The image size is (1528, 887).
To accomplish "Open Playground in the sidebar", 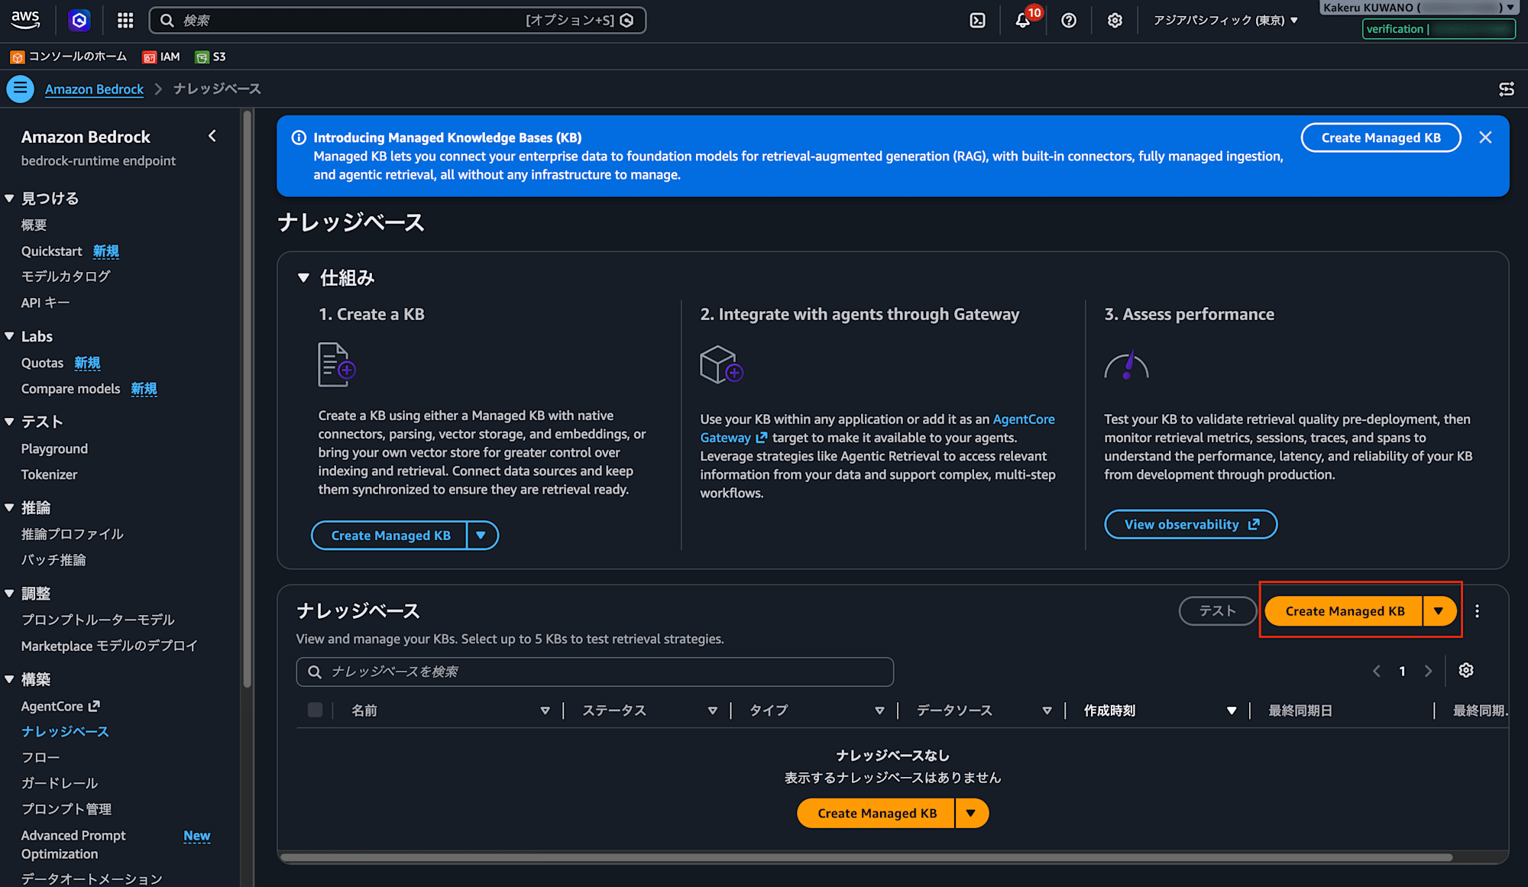I will tap(54, 448).
